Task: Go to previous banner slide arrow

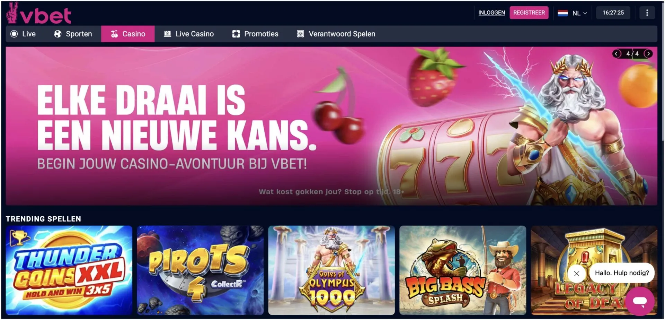Action: coord(616,54)
